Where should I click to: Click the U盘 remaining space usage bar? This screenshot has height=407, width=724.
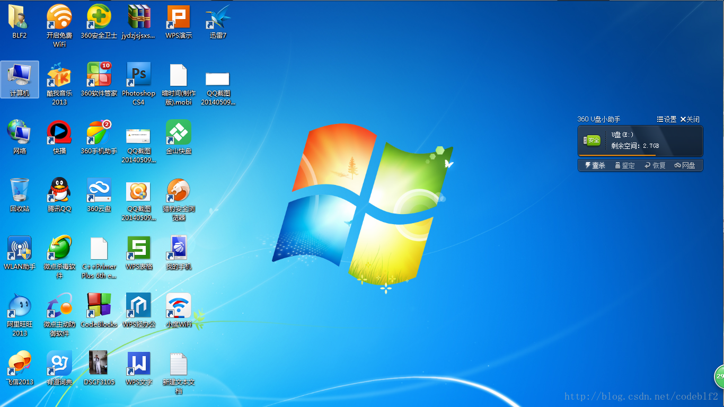[640, 155]
